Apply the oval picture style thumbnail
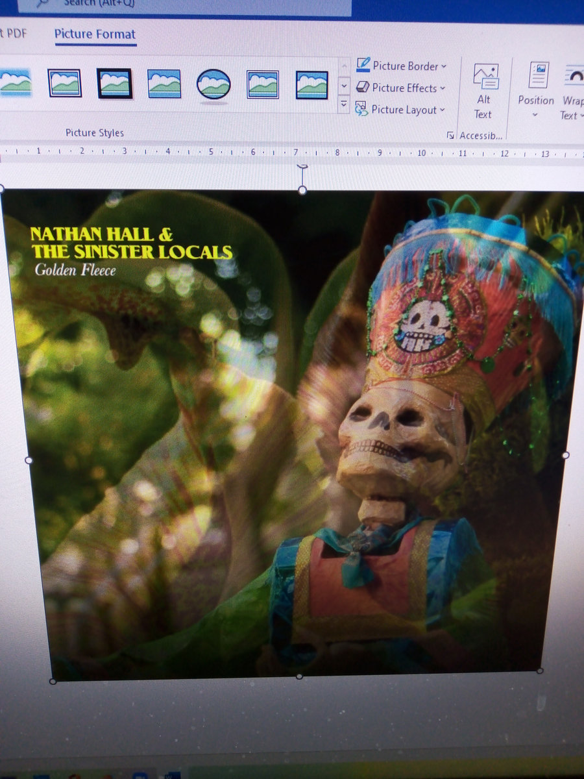Viewport: 584px width, 779px height. tap(213, 84)
